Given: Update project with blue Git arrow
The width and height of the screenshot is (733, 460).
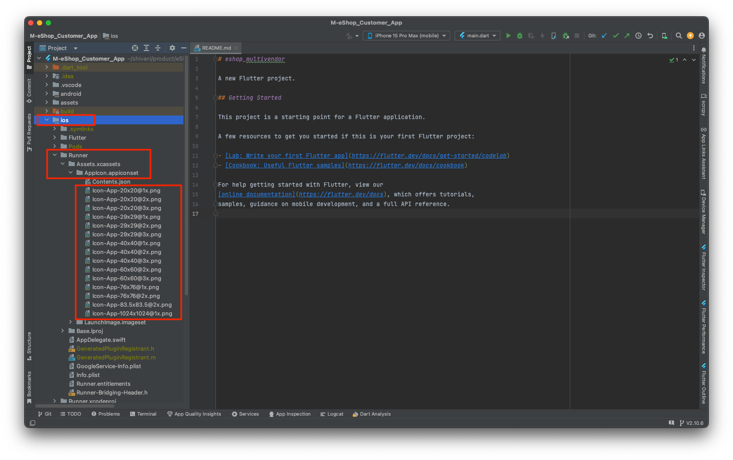Looking at the screenshot, I should (604, 36).
